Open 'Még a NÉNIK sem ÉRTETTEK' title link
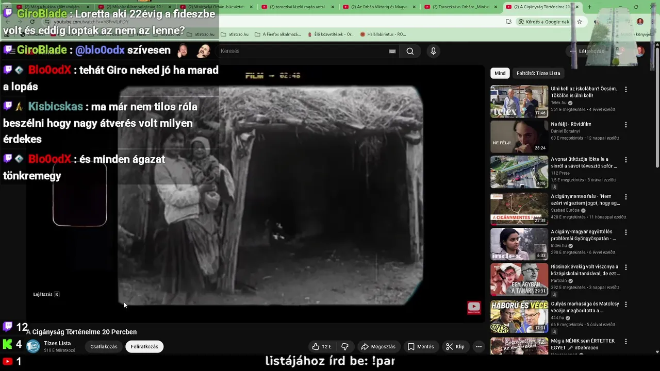Viewport: 660px width, 371px height. tap(583, 344)
